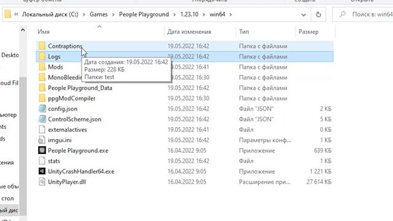Select the stats file icon

click(x=42, y=161)
